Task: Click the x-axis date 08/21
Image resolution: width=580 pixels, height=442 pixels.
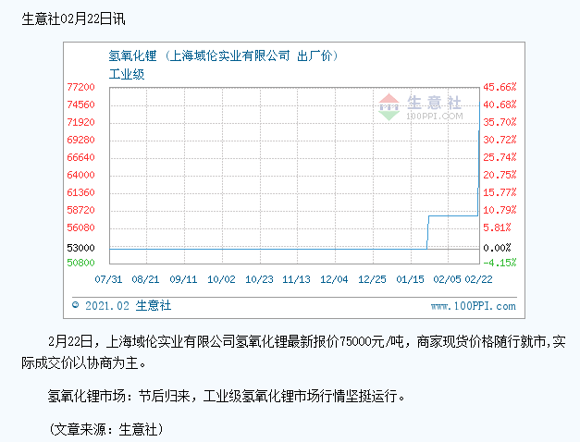Action: (145, 279)
